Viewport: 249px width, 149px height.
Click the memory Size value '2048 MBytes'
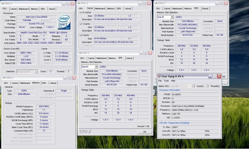point(24,94)
